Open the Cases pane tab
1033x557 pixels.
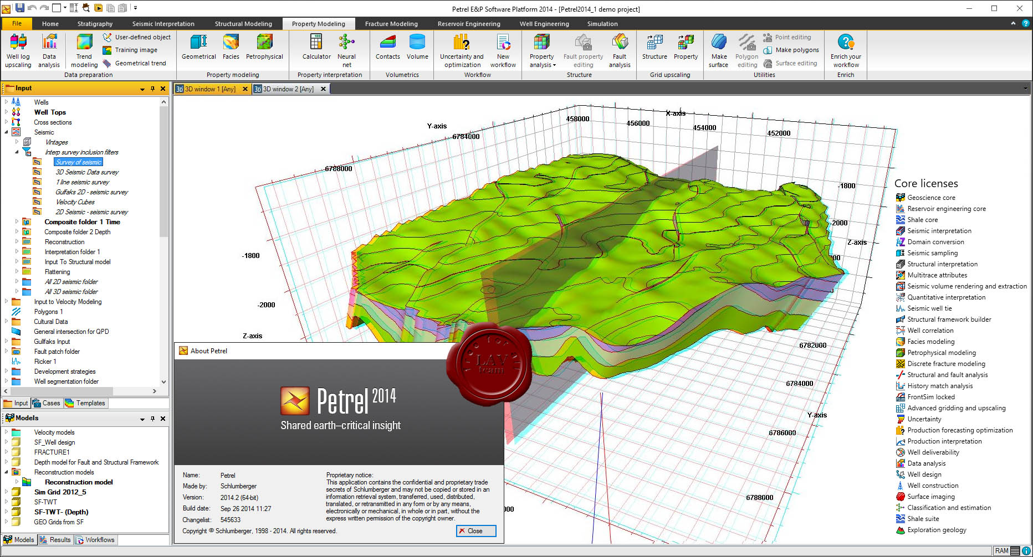(46, 403)
